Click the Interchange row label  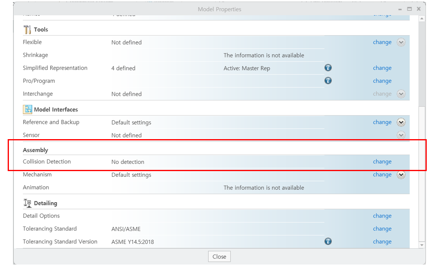[38, 93]
